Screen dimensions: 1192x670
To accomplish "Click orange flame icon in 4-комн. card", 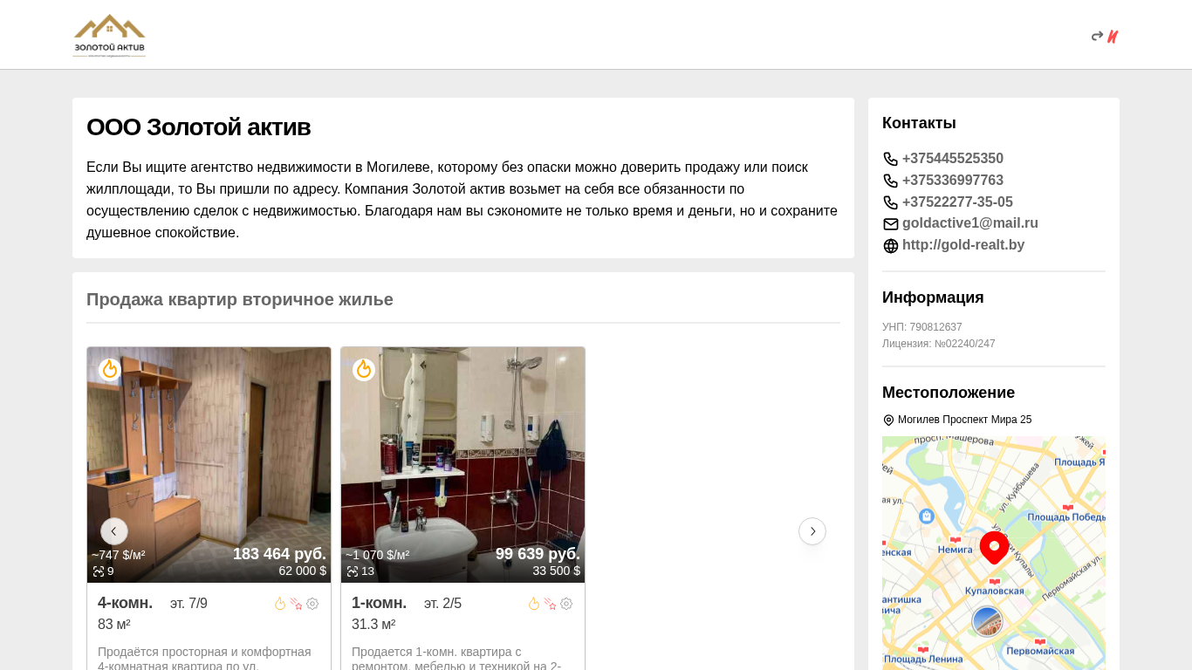I will (280, 604).
